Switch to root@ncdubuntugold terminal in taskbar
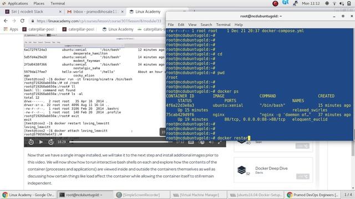The image size is (355, 199). tap(85, 195)
